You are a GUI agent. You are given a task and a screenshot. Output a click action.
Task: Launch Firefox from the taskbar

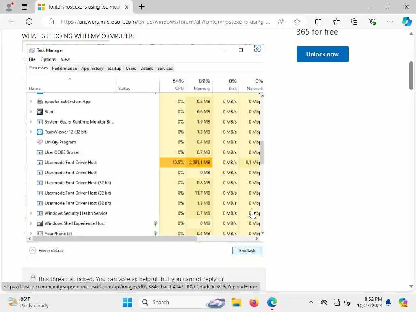pyautogui.click(x=254, y=302)
